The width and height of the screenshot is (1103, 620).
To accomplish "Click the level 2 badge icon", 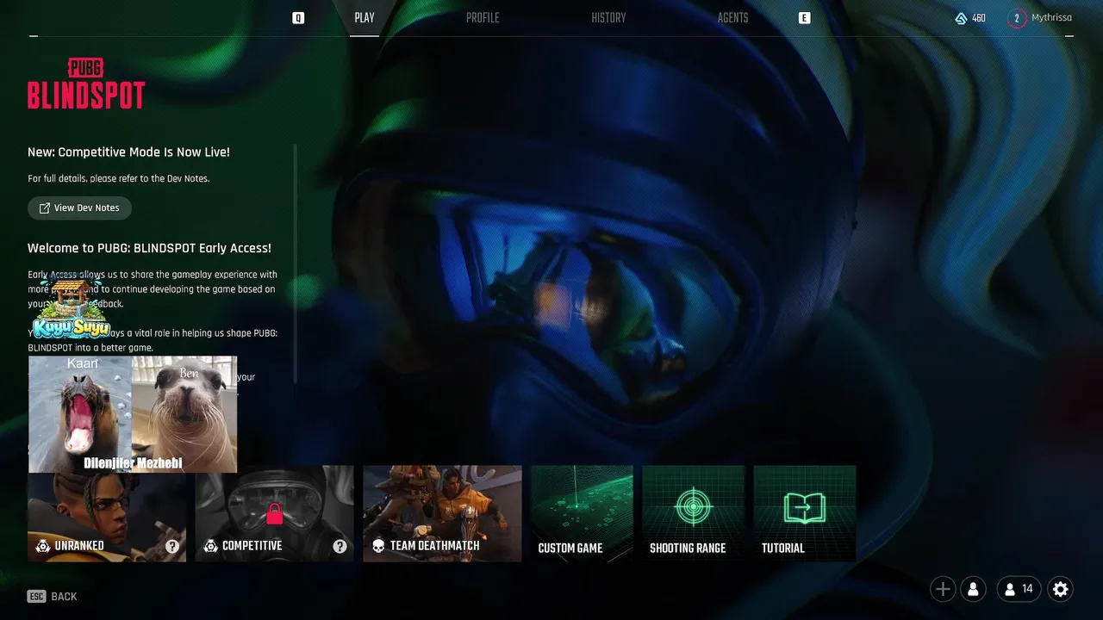I will (x=1017, y=18).
